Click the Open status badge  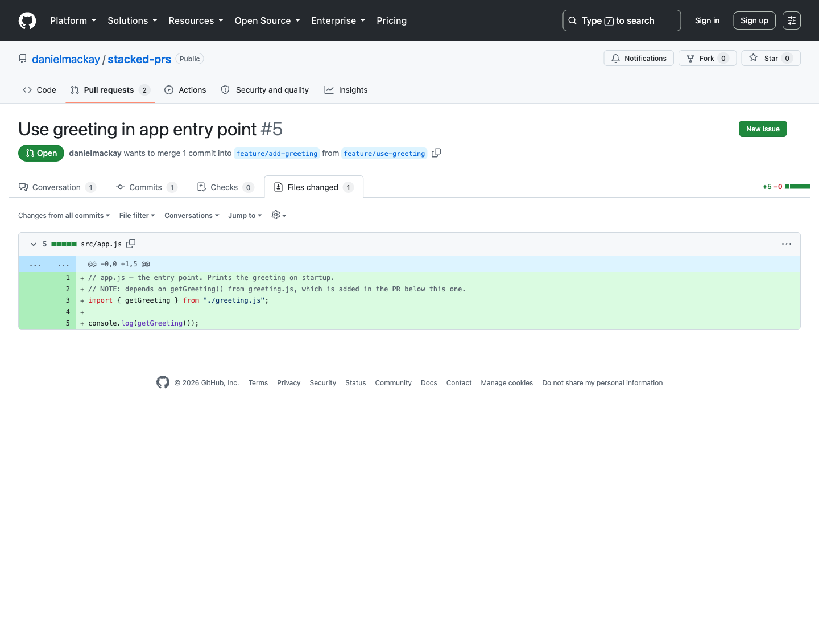click(41, 153)
